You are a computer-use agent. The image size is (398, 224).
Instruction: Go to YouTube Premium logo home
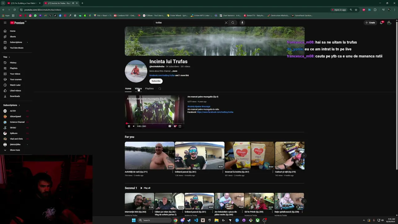click(17, 23)
